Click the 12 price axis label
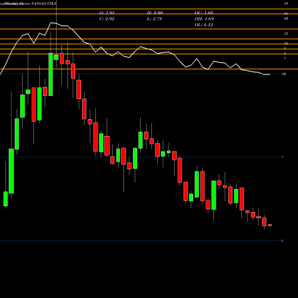This screenshot has height=298, width=298. (x=286, y=34)
